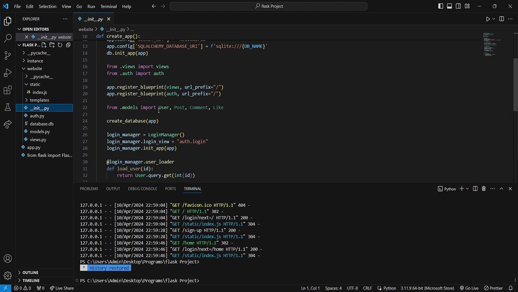Open Customize Layout icon in title bar

coord(467,6)
